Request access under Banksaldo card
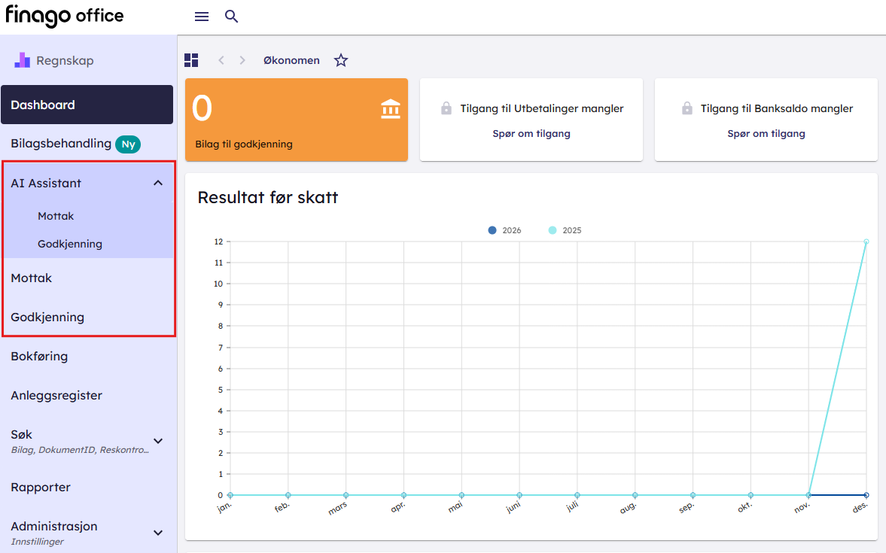The width and height of the screenshot is (886, 553). (x=766, y=134)
